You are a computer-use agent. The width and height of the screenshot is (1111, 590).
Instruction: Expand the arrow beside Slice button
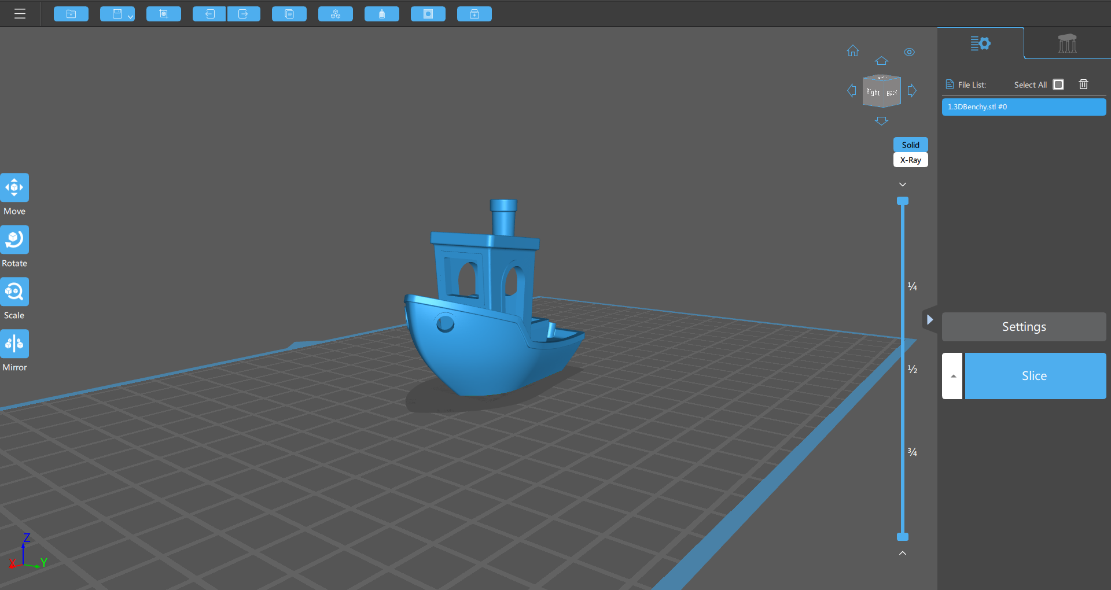[952, 376]
